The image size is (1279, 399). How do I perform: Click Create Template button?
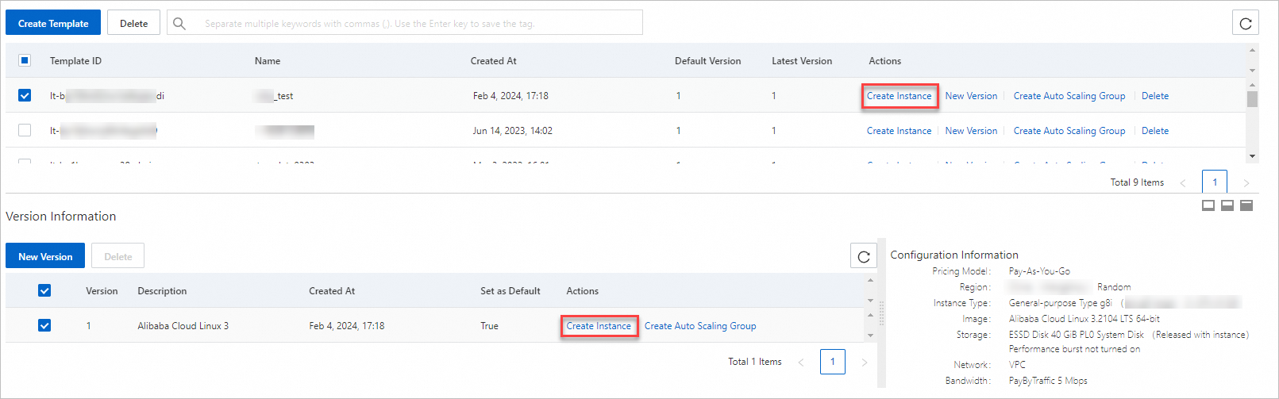coord(53,23)
